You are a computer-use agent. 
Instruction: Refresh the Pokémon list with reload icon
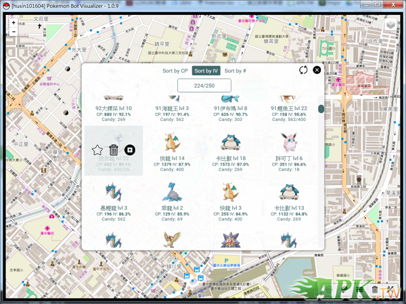[304, 70]
